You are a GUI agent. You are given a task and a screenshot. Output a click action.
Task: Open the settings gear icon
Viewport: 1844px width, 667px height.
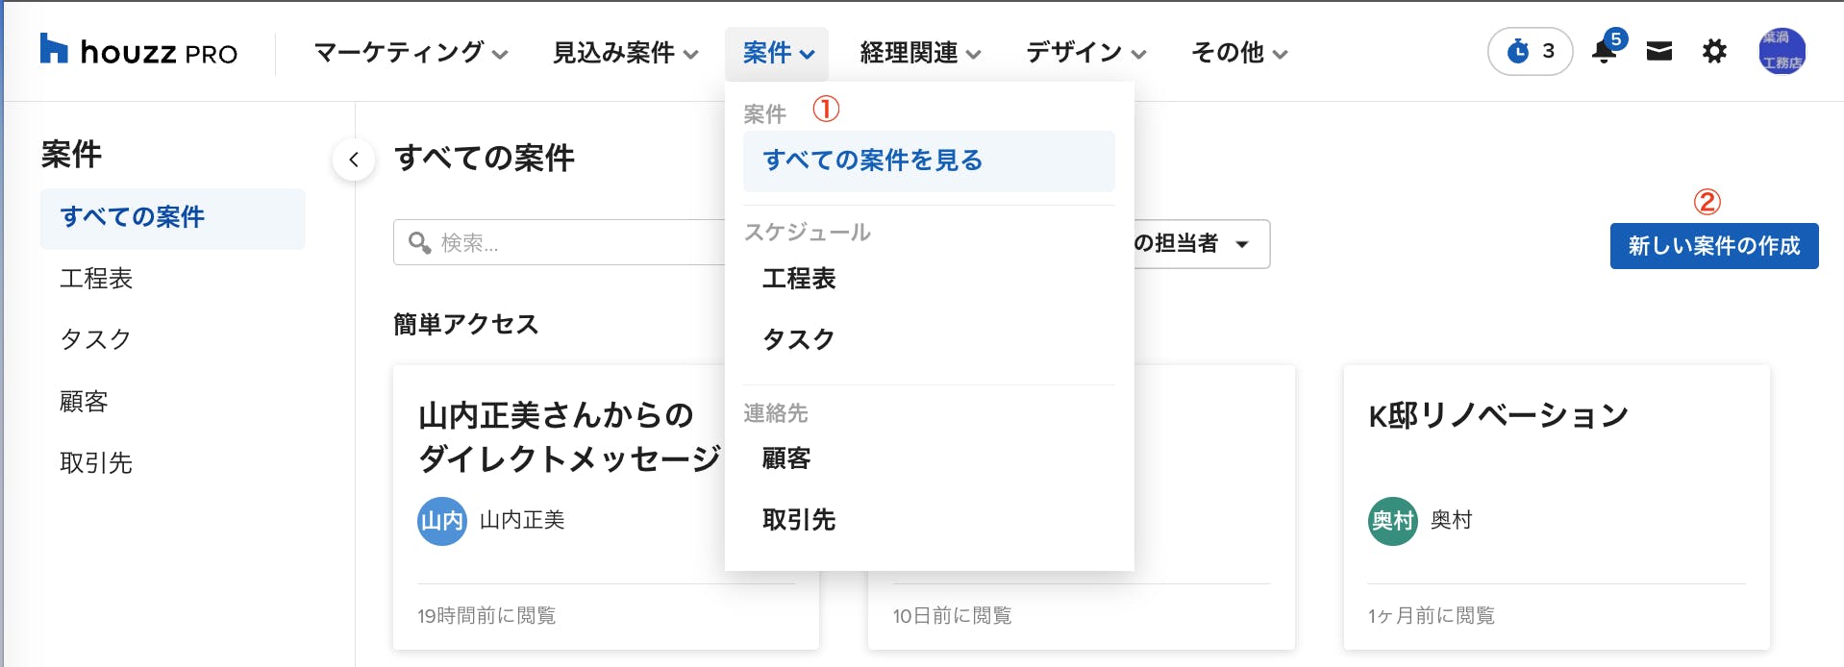(1714, 51)
